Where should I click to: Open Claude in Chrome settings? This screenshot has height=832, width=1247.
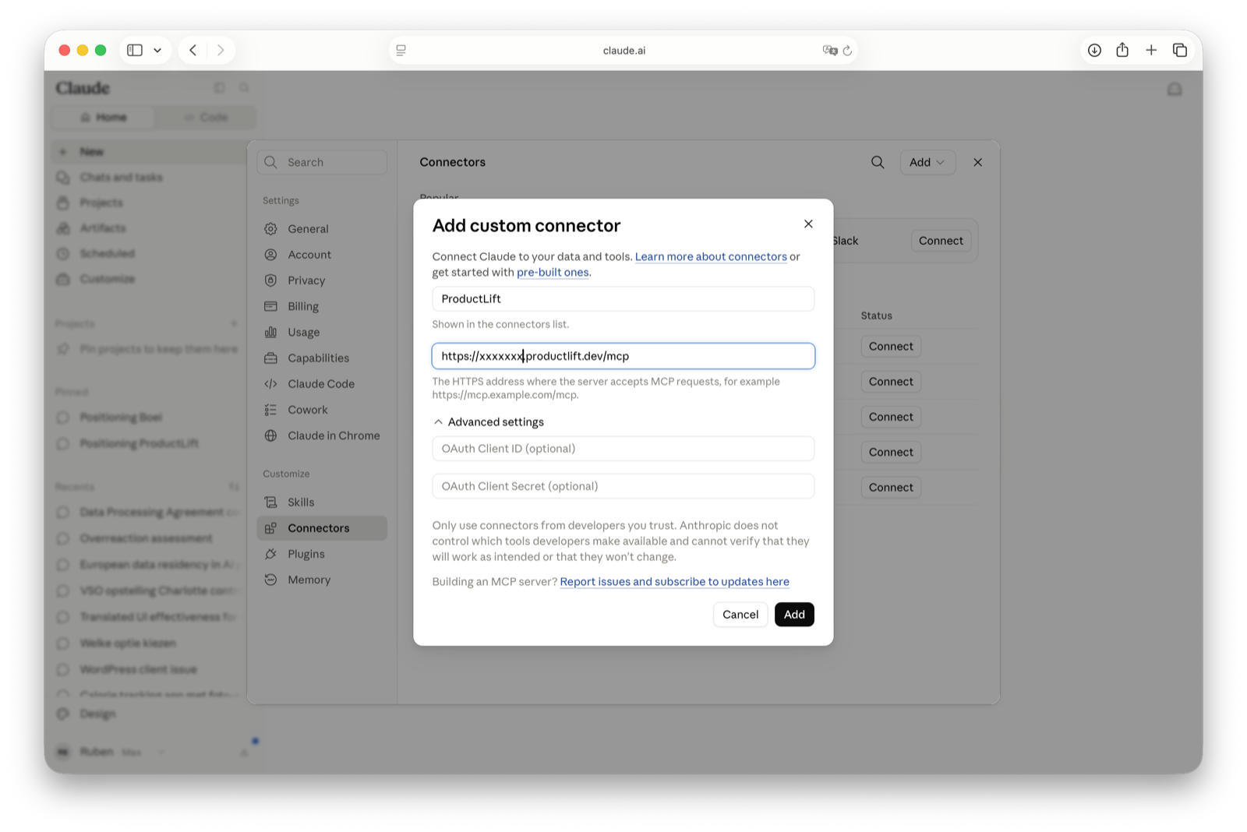[322, 435]
